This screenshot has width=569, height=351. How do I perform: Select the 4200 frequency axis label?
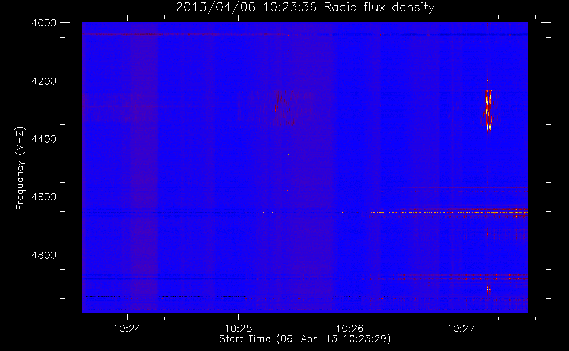[x=44, y=81]
